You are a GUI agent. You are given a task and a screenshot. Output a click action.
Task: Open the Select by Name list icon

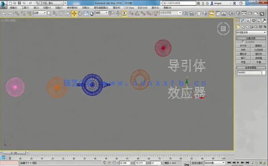(x=55, y=14)
